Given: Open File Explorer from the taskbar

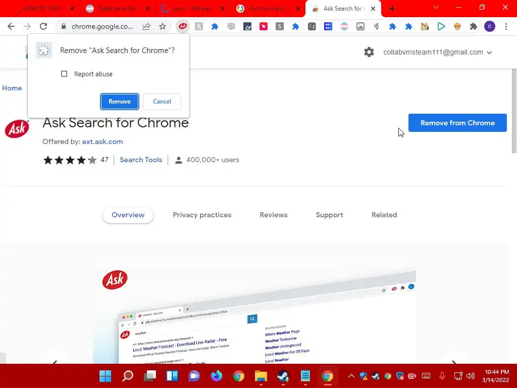Looking at the screenshot, I should click(x=261, y=376).
